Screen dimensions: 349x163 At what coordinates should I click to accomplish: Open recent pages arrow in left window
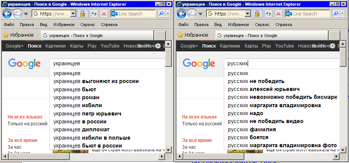tap(26, 14)
